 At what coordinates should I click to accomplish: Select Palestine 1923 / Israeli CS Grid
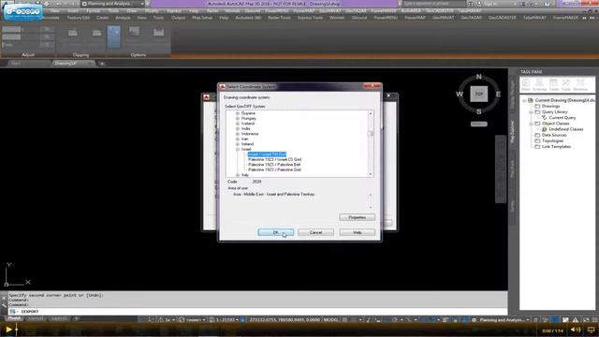(274, 159)
